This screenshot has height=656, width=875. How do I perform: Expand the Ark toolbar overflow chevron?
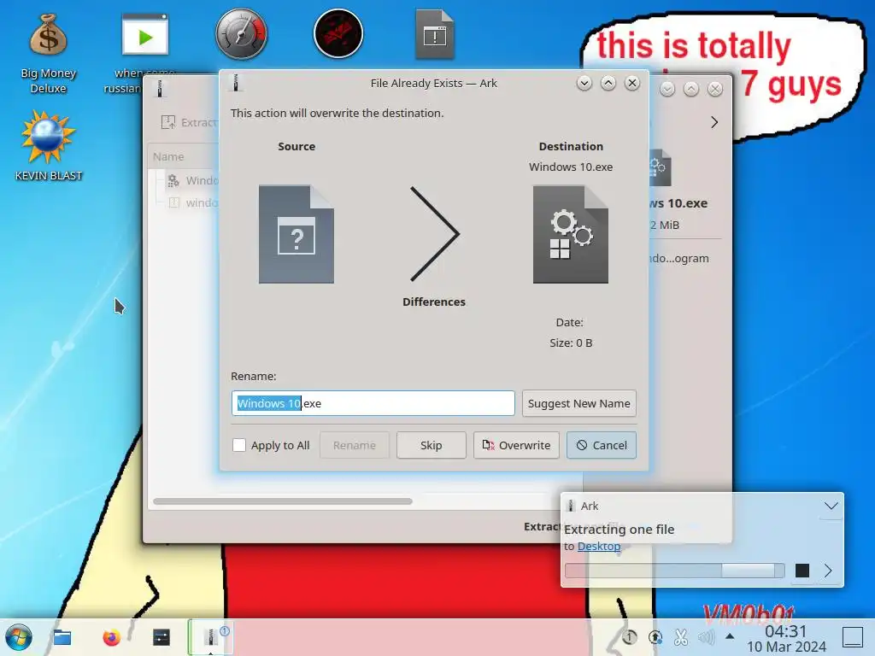tap(714, 122)
